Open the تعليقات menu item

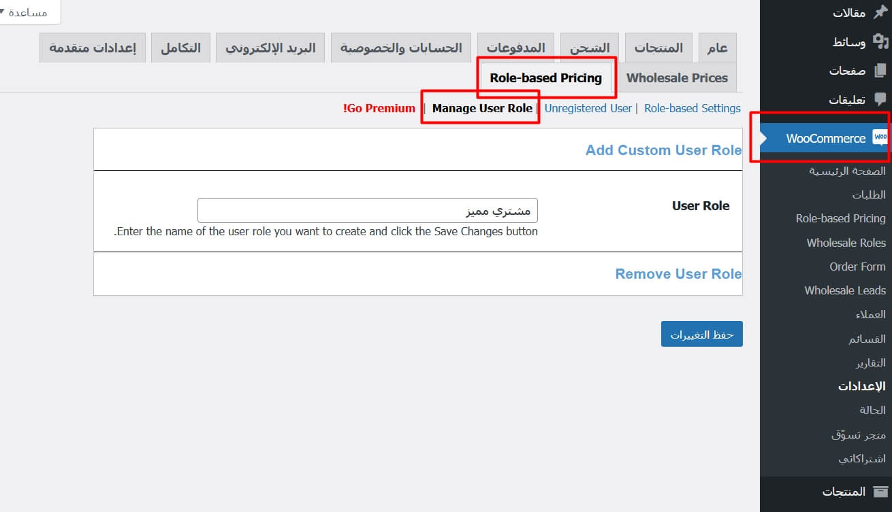pyautogui.click(x=847, y=99)
